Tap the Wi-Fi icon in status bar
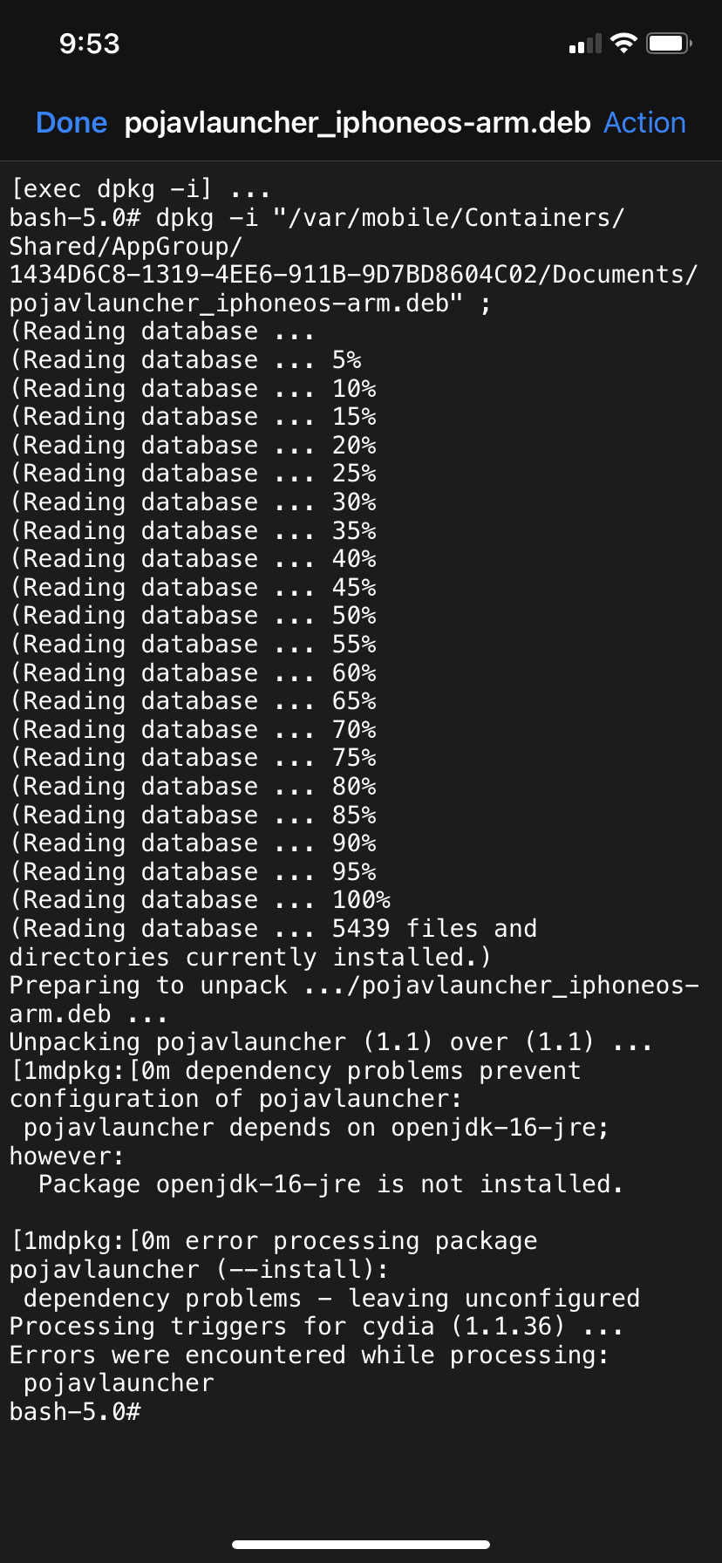This screenshot has width=722, height=1563. pyautogui.click(x=623, y=42)
